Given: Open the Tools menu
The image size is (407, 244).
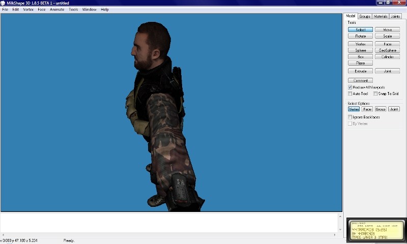Looking at the screenshot, I should coord(73,10).
